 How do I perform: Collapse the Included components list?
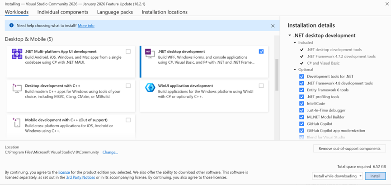click(x=295, y=43)
